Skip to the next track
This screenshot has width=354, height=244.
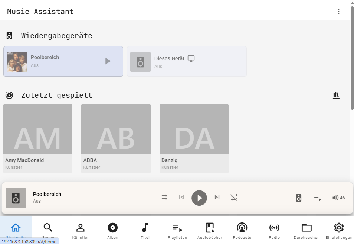[x=217, y=198]
